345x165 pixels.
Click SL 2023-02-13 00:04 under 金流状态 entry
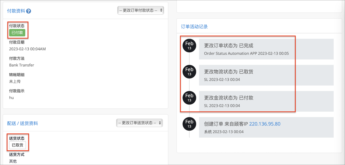(x=222, y=106)
